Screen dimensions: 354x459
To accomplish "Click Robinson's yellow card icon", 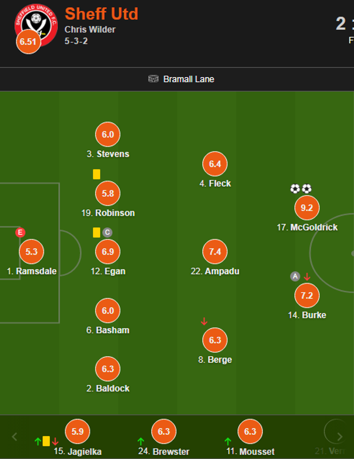I will pyautogui.click(x=96, y=174).
